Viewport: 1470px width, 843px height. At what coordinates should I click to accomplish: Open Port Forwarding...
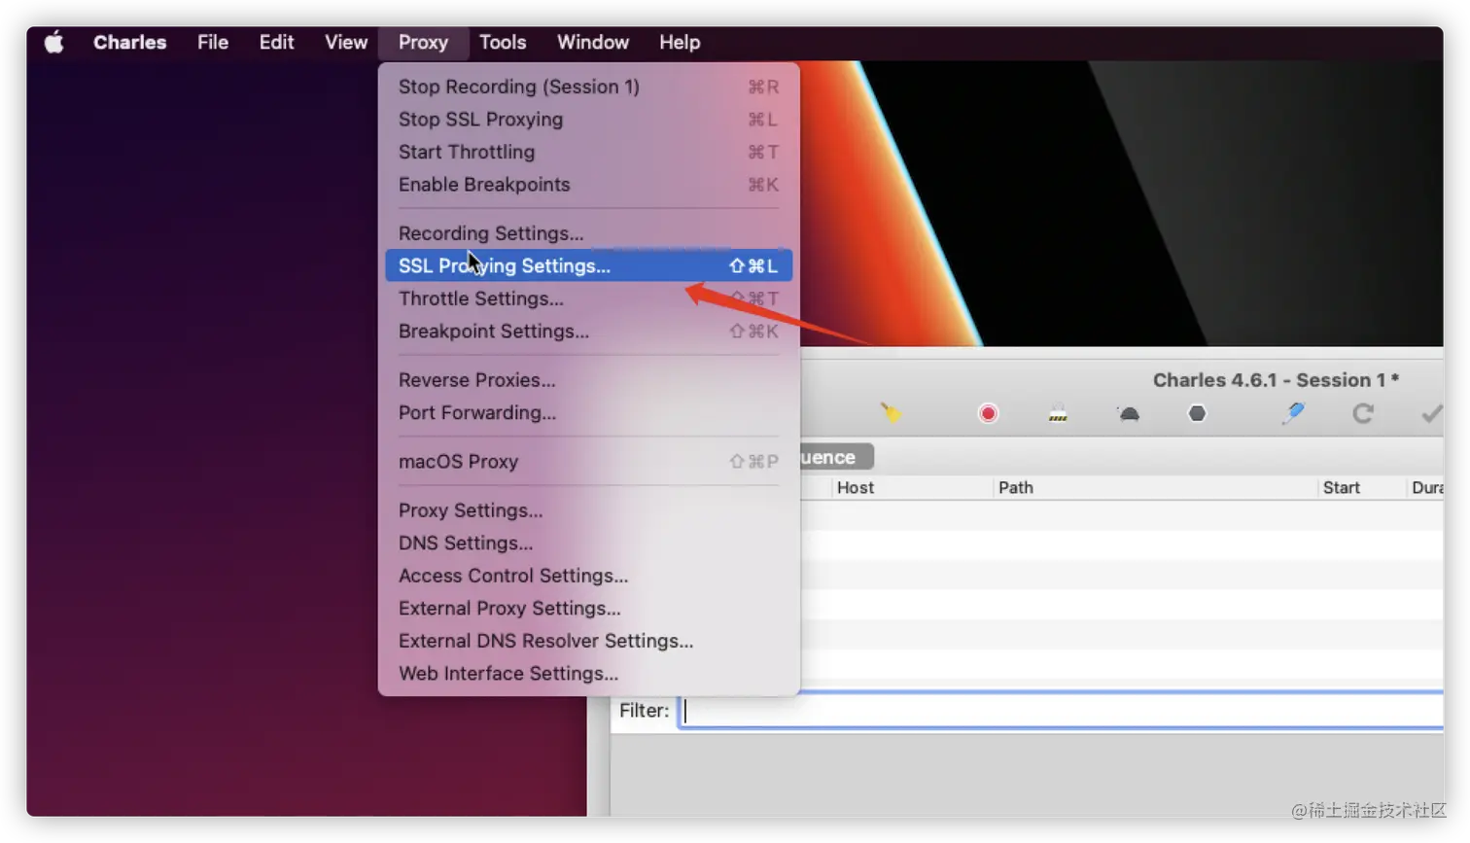(588, 412)
